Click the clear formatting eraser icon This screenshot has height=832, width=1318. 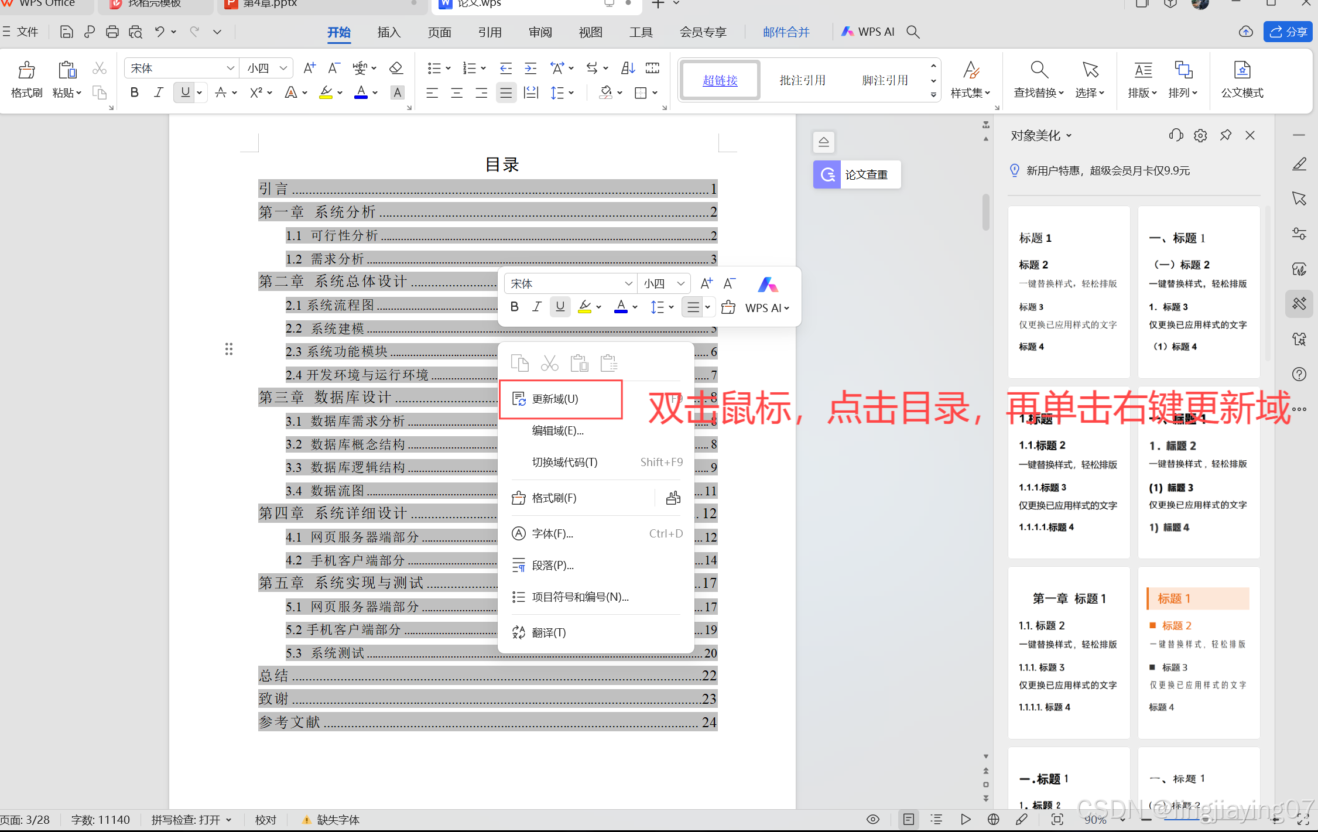pos(396,68)
